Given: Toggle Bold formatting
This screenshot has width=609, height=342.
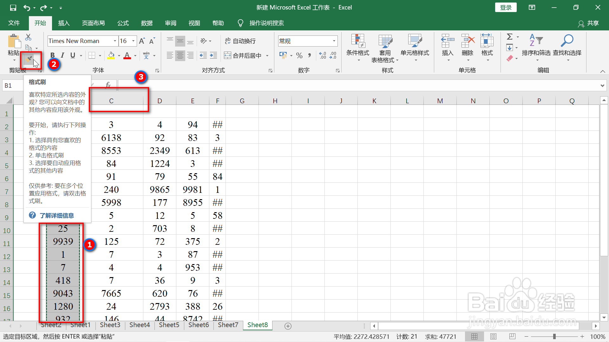Looking at the screenshot, I should tap(53, 55).
